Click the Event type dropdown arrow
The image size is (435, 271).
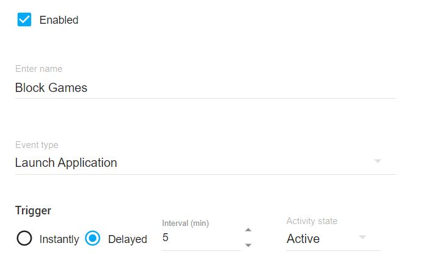click(377, 161)
